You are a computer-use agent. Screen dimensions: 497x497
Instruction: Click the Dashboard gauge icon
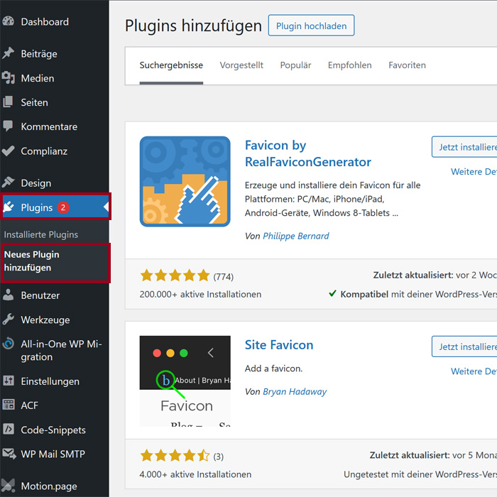[9, 21]
